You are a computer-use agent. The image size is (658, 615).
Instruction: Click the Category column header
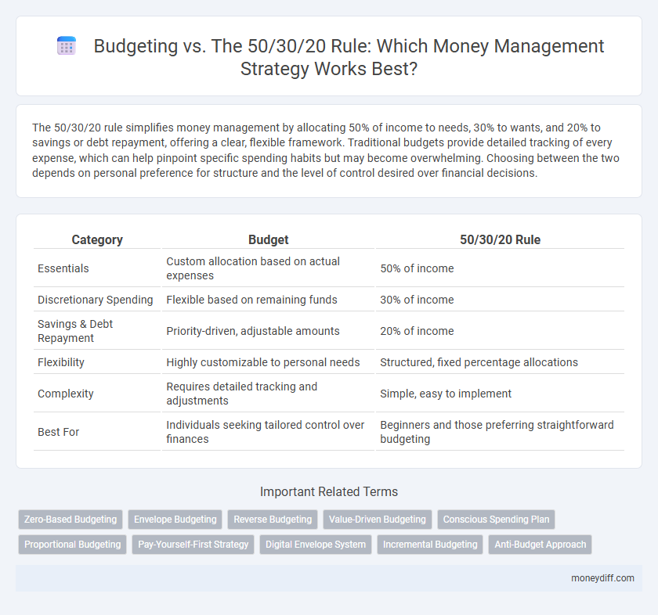click(x=97, y=239)
